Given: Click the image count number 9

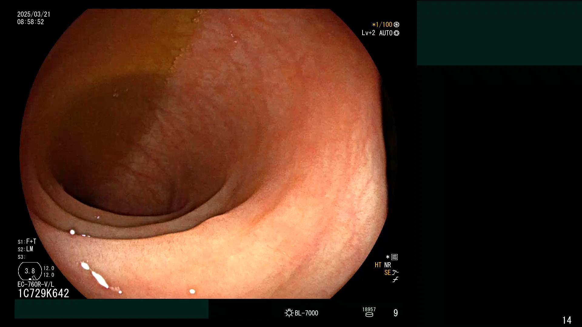Looking at the screenshot, I should (x=396, y=313).
